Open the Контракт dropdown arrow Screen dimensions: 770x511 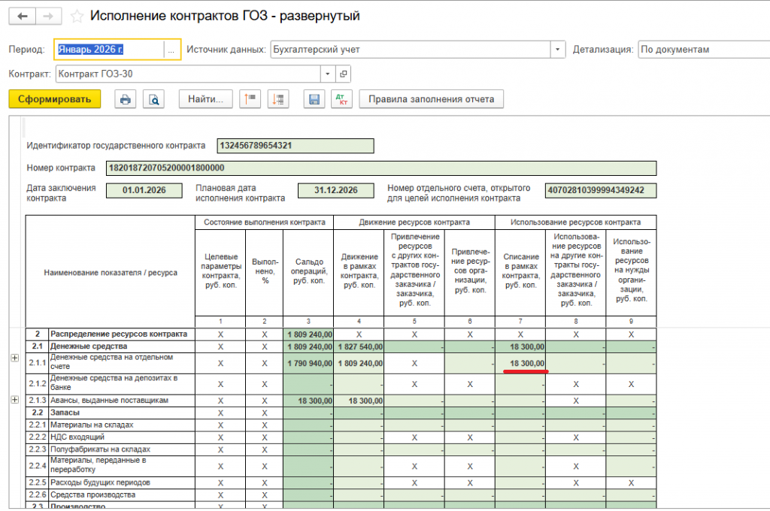[328, 74]
